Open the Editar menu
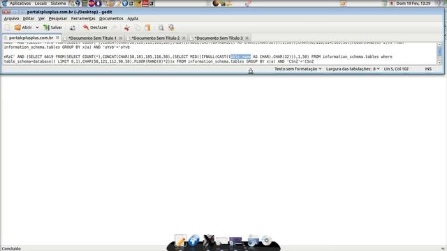Viewport: 447px width, 251px height. [29, 19]
